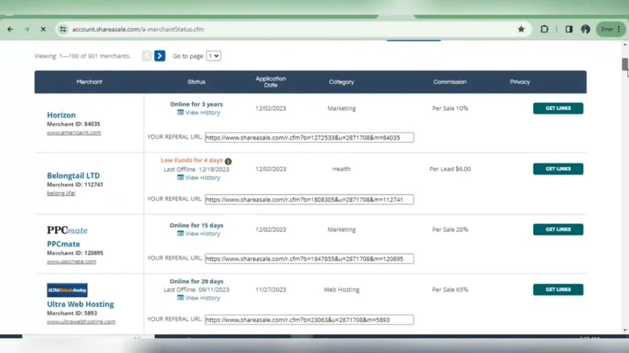This screenshot has height=353, width=629.
Task: Click 'Per Sale 65%' commission text
Action: point(450,289)
